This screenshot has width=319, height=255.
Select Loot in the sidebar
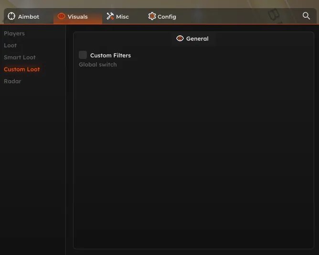[x=10, y=45]
